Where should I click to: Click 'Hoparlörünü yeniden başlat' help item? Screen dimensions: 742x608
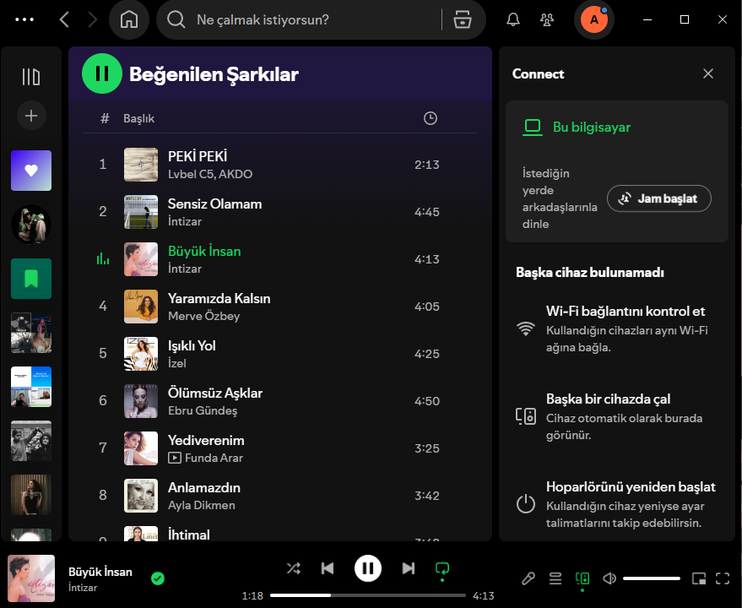point(631,487)
